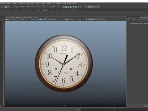Toggle Smooth shade all in viewport
This screenshot has height=111, width=148.
pos(40,19)
